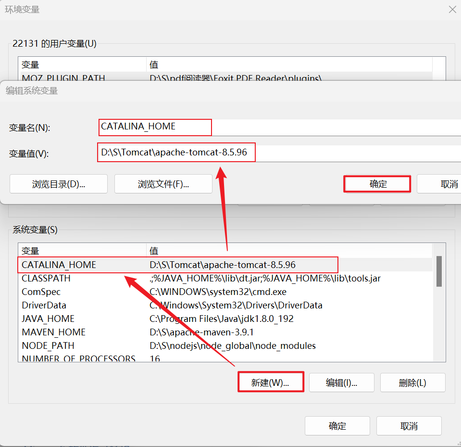Click value C:\Program Files\Java\jdk1.8.0_192

pyautogui.click(x=222, y=319)
